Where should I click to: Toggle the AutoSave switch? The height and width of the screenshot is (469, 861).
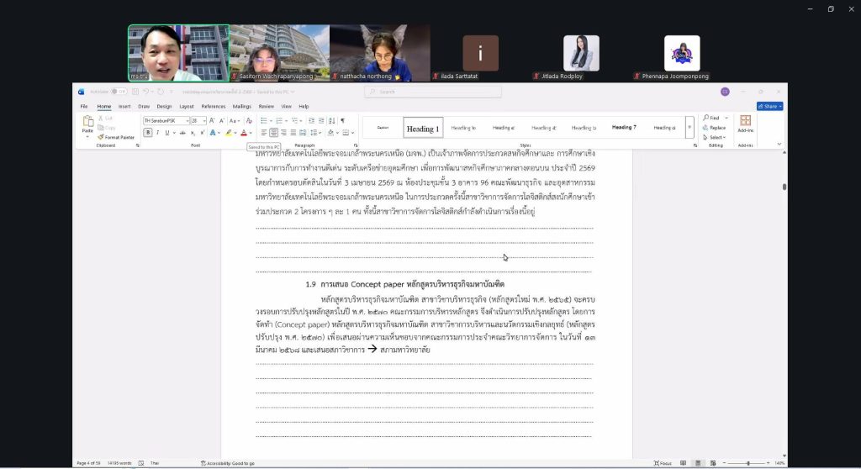(x=118, y=92)
